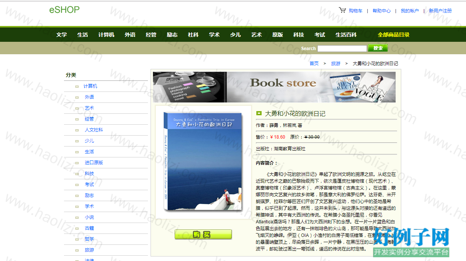466x261 pixels.
Task: Open 购物车 link in header
Action: coord(356,11)
